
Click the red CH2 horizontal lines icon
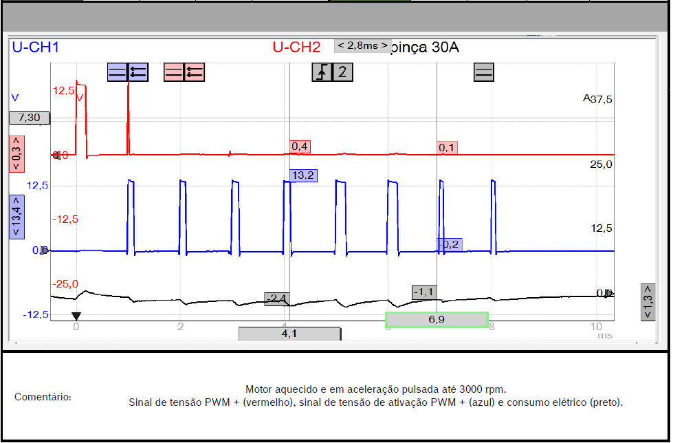click(x=174, y=72)
